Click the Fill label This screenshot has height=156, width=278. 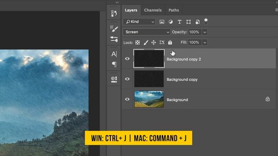(x=184, y=42)
